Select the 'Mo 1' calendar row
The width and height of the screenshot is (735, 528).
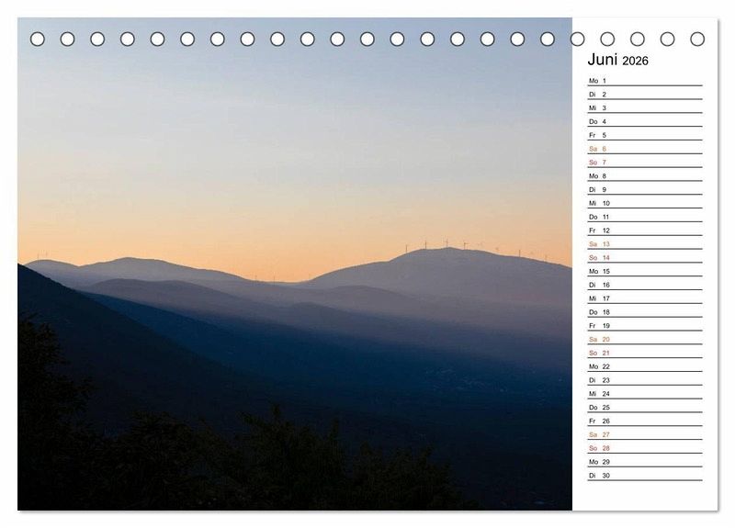pos(645,81)
